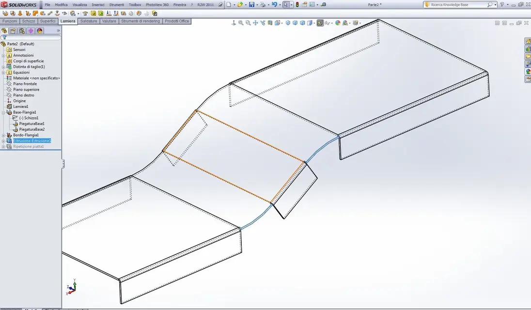
Task: Click the feature tree filter field
Action: click(33, 38)
